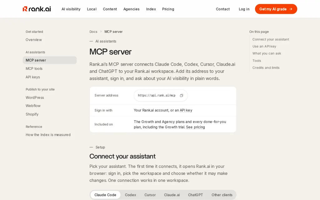
Task: Go to the Local nav item
Action: point(92,9)
